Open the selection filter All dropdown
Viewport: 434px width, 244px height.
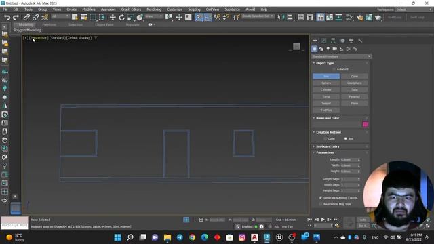pos(60,16)
